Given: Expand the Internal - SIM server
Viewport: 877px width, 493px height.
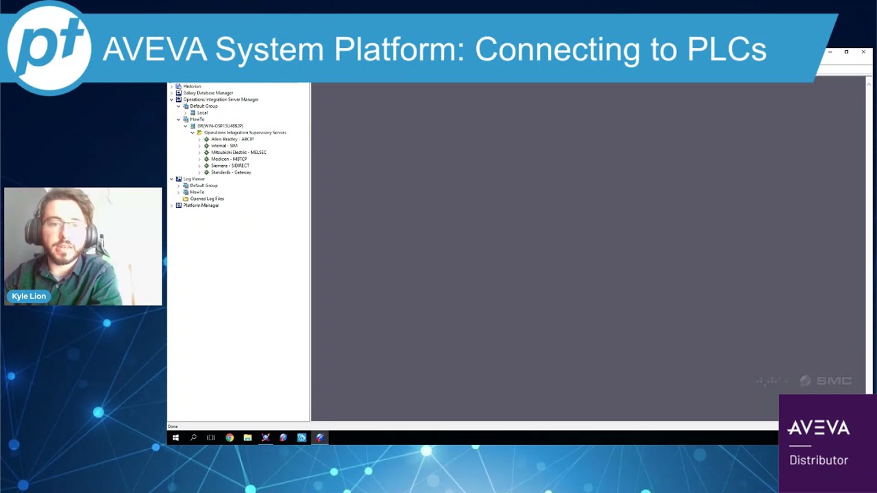Looking at the screenshot, I should pos(199,146).
